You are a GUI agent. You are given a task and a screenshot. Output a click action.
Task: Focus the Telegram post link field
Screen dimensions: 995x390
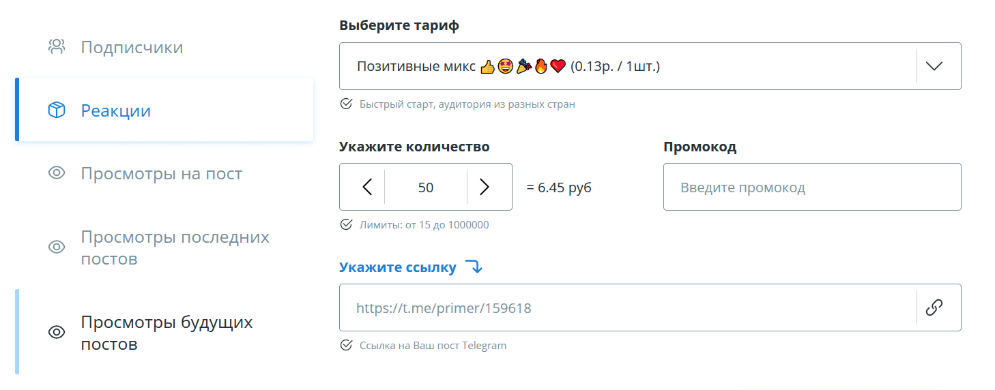pos(628,308)
